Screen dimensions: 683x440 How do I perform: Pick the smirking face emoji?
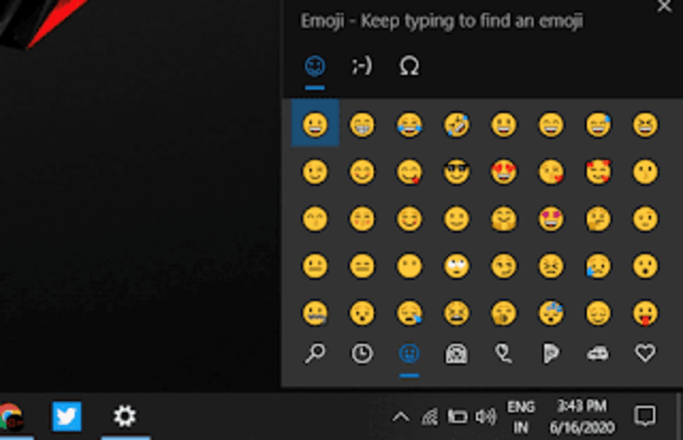pyautogui.click(x=504, y=266)
